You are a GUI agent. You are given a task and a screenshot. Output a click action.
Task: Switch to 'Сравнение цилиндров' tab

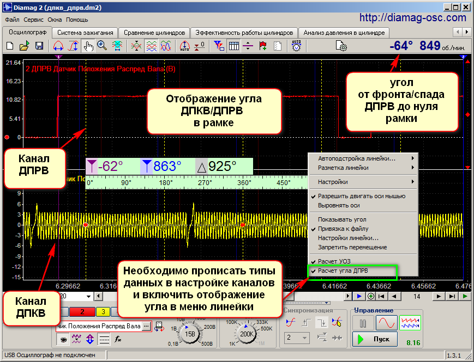point(154,33)
